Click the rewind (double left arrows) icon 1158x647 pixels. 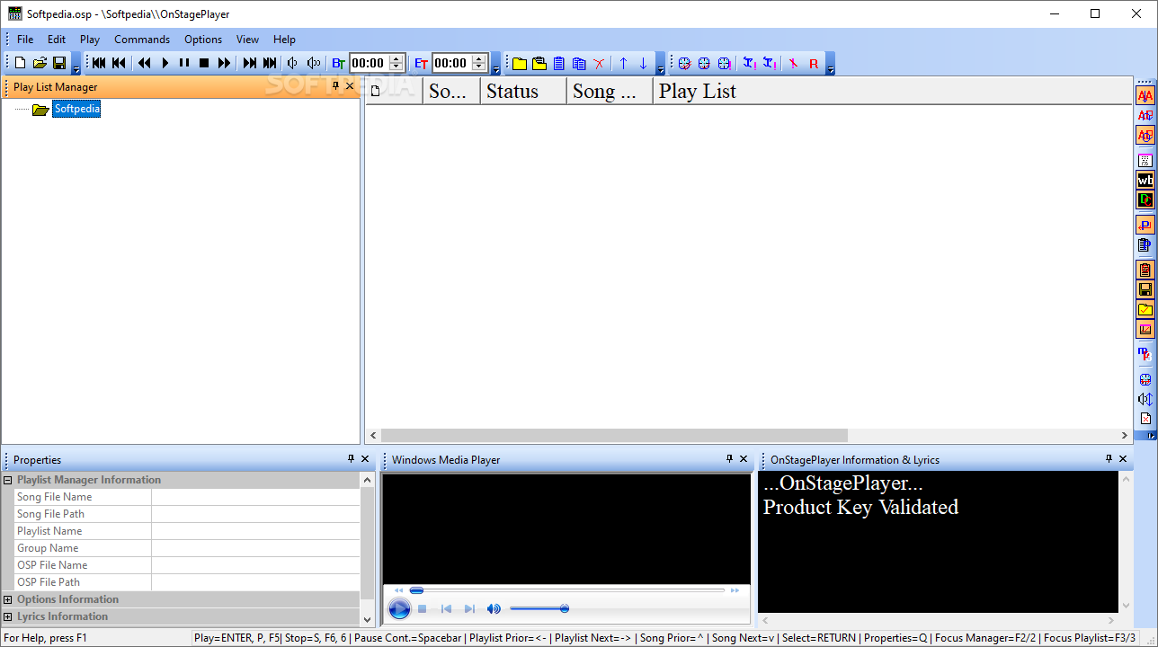(x=144, y=63)
